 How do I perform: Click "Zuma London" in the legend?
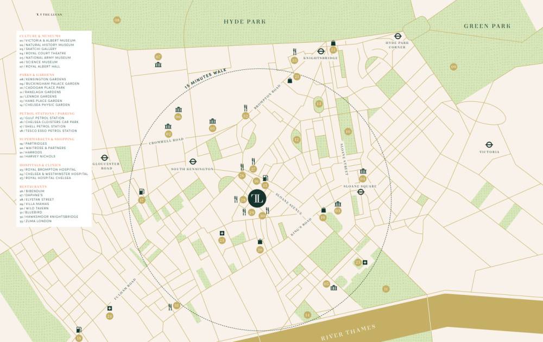(x=36, y=221)
